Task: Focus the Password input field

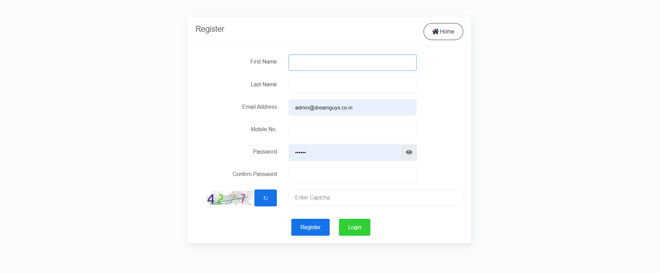Action: click(x=344, y=153)
